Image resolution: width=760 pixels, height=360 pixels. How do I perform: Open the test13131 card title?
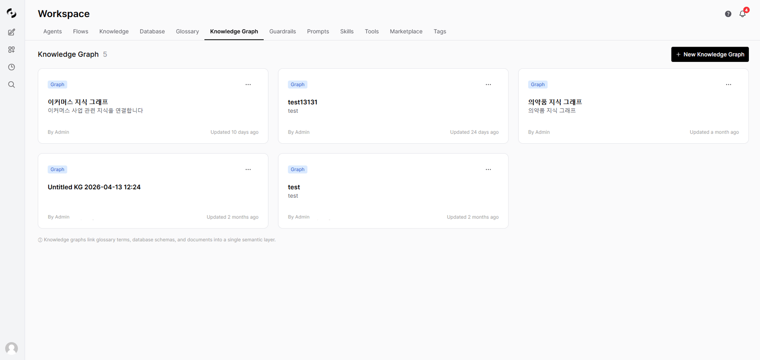302,102
